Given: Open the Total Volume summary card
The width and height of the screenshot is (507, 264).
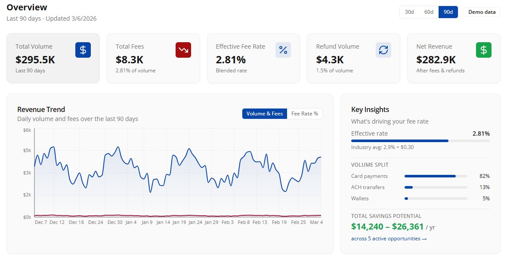Looking at the screenshot, I should point(53,58).
